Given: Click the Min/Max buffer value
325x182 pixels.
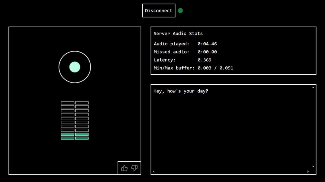Looking at the screenshot, I should [x=215, y=68].
